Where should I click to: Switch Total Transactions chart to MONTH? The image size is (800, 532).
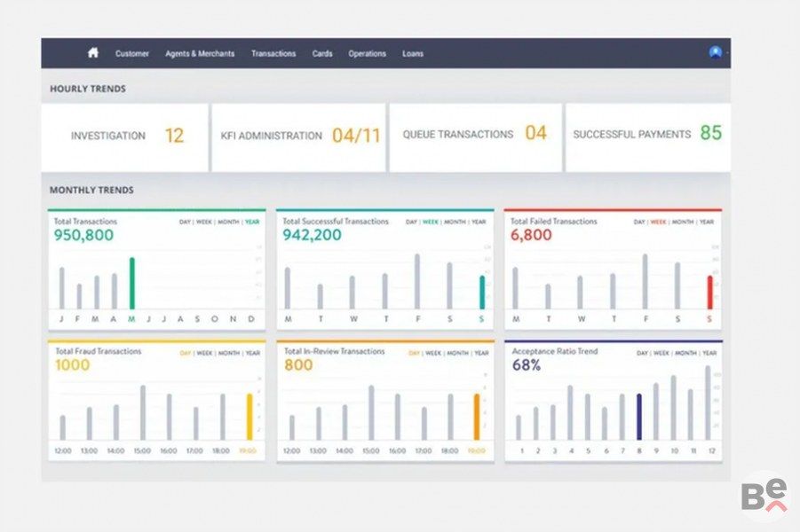228,222
